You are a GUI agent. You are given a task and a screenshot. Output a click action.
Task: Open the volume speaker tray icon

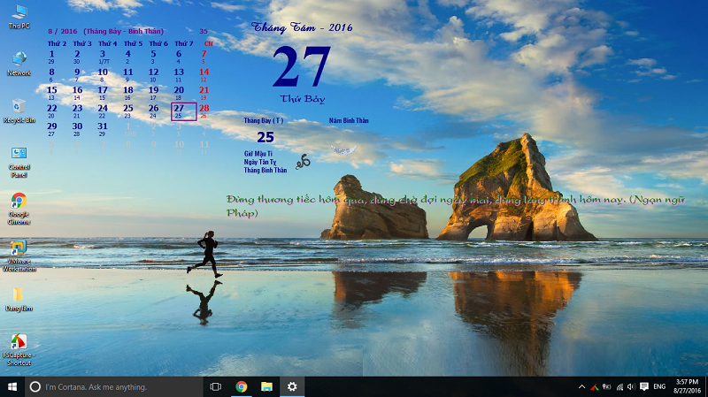coord(631,386)
